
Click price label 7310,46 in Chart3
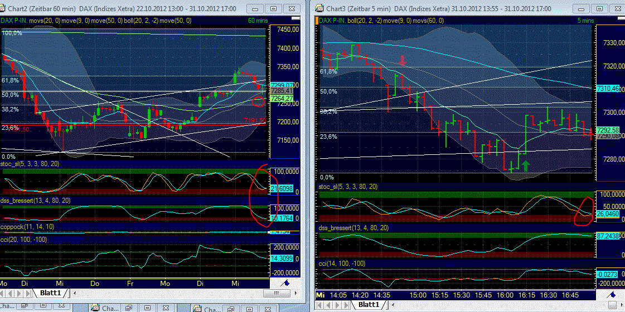[608, 89]
